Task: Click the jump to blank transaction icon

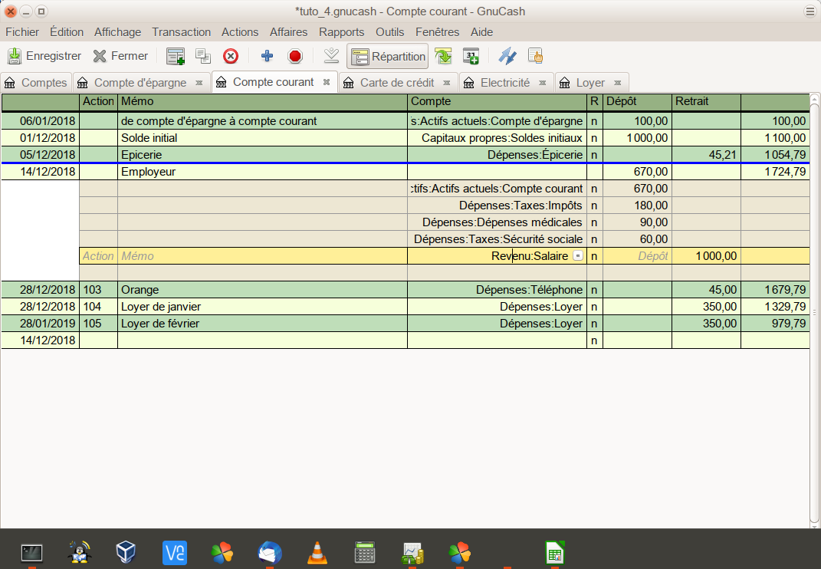Action: pos(331,56)
